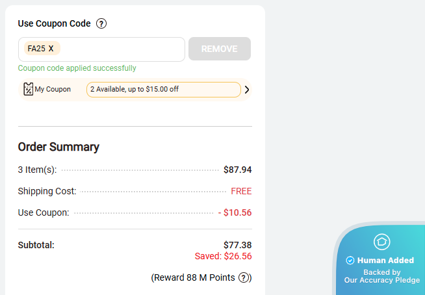425x295 pixels.
Task: Expand coupons with the right chevron arrow
Action: point(246,90)
